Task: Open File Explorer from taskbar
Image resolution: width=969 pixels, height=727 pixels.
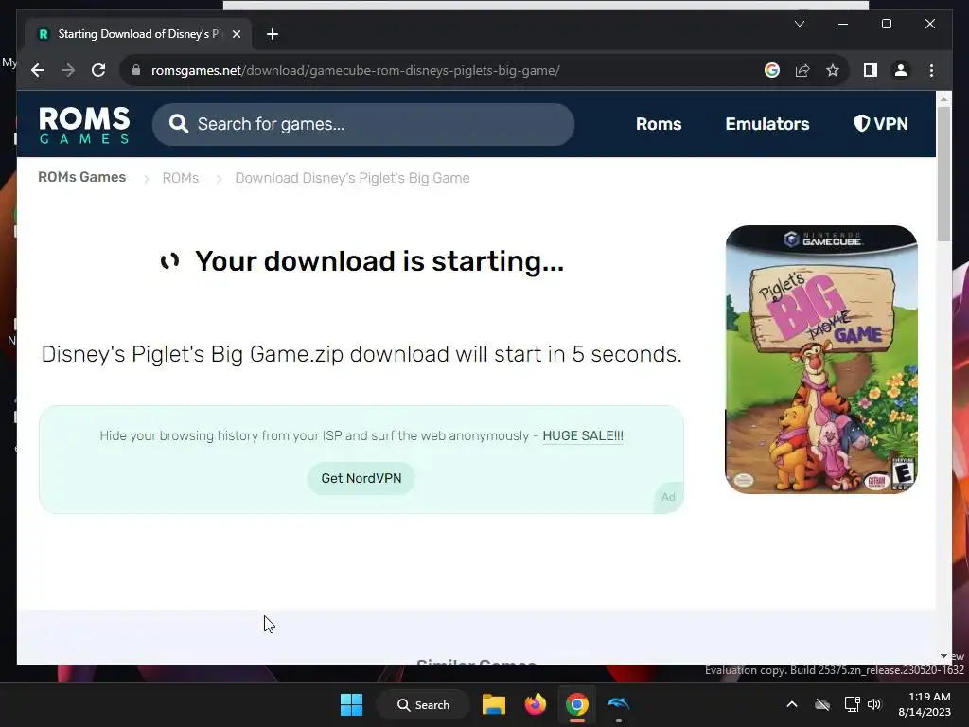Action: pos(494,704)
